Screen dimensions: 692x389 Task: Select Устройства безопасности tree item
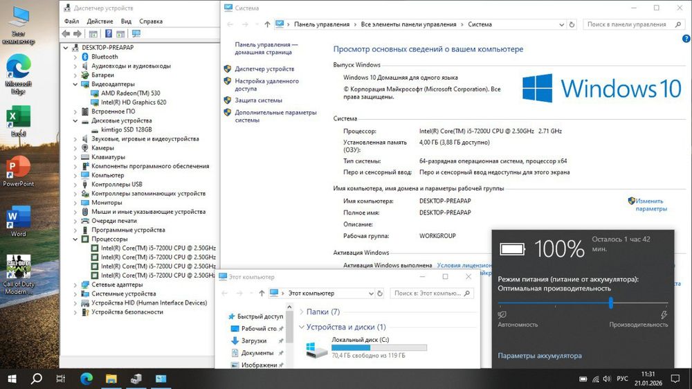[x=127, y=312]
